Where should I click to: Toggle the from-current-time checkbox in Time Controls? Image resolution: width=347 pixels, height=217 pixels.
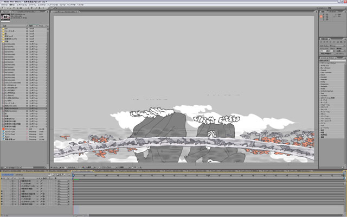(x=320, y=54)
